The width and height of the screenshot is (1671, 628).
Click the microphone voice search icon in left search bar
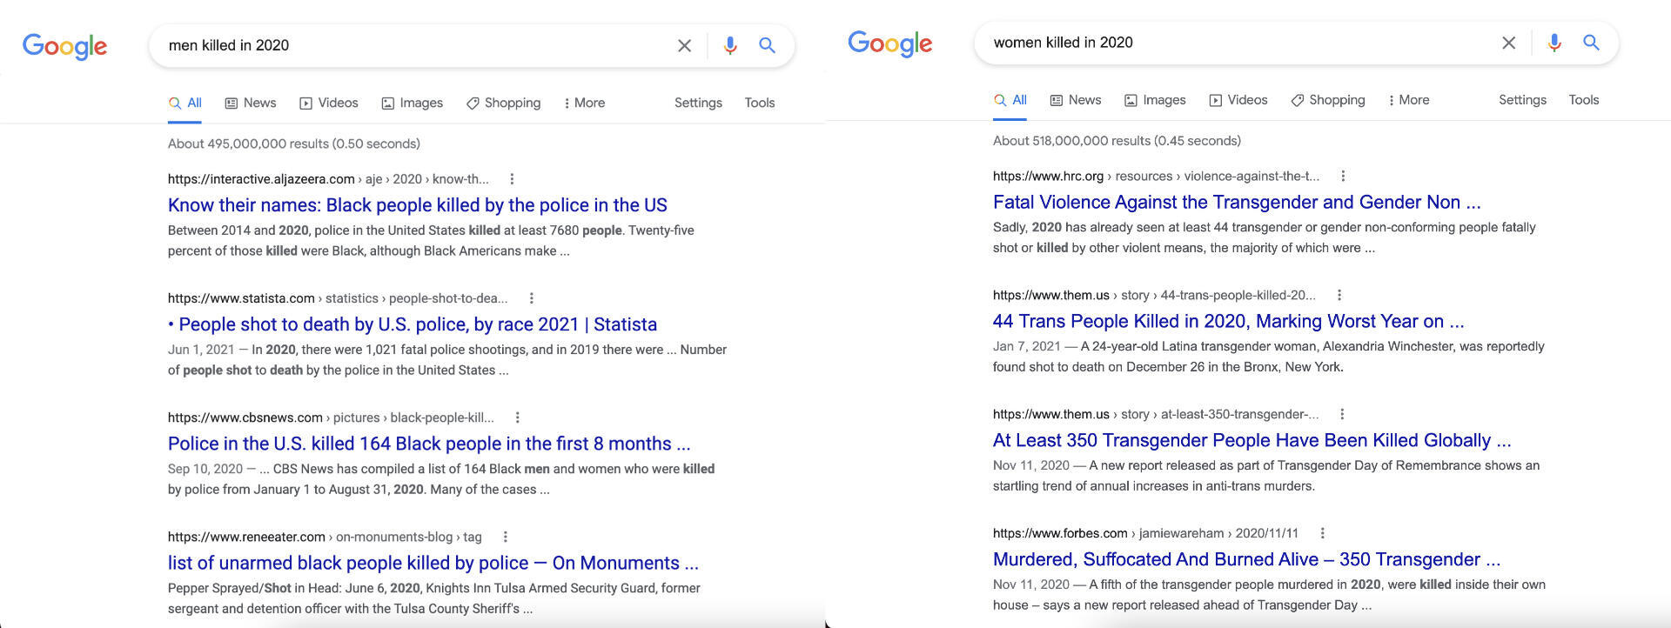pos(729,45)
